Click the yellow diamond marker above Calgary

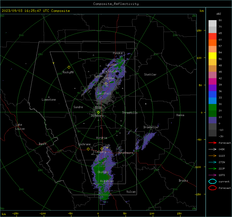point(102,149)
